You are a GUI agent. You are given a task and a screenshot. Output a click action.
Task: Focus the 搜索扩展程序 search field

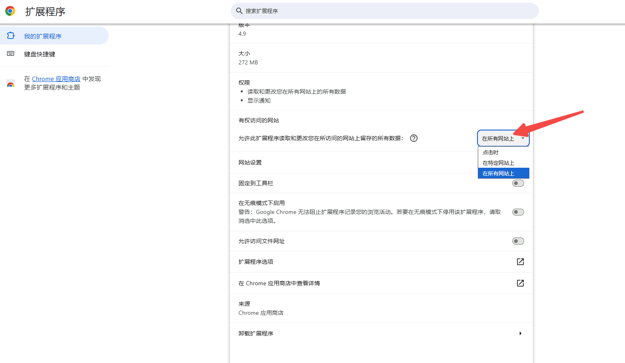pos(385,11)
